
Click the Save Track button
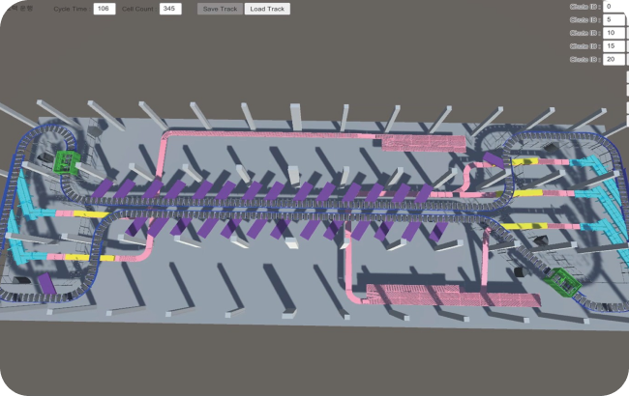tap(219, 9)
